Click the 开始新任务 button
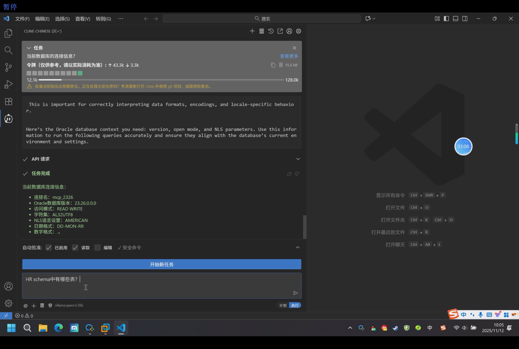This screenshot has height=349, width=519. click(x=162, y=264)
